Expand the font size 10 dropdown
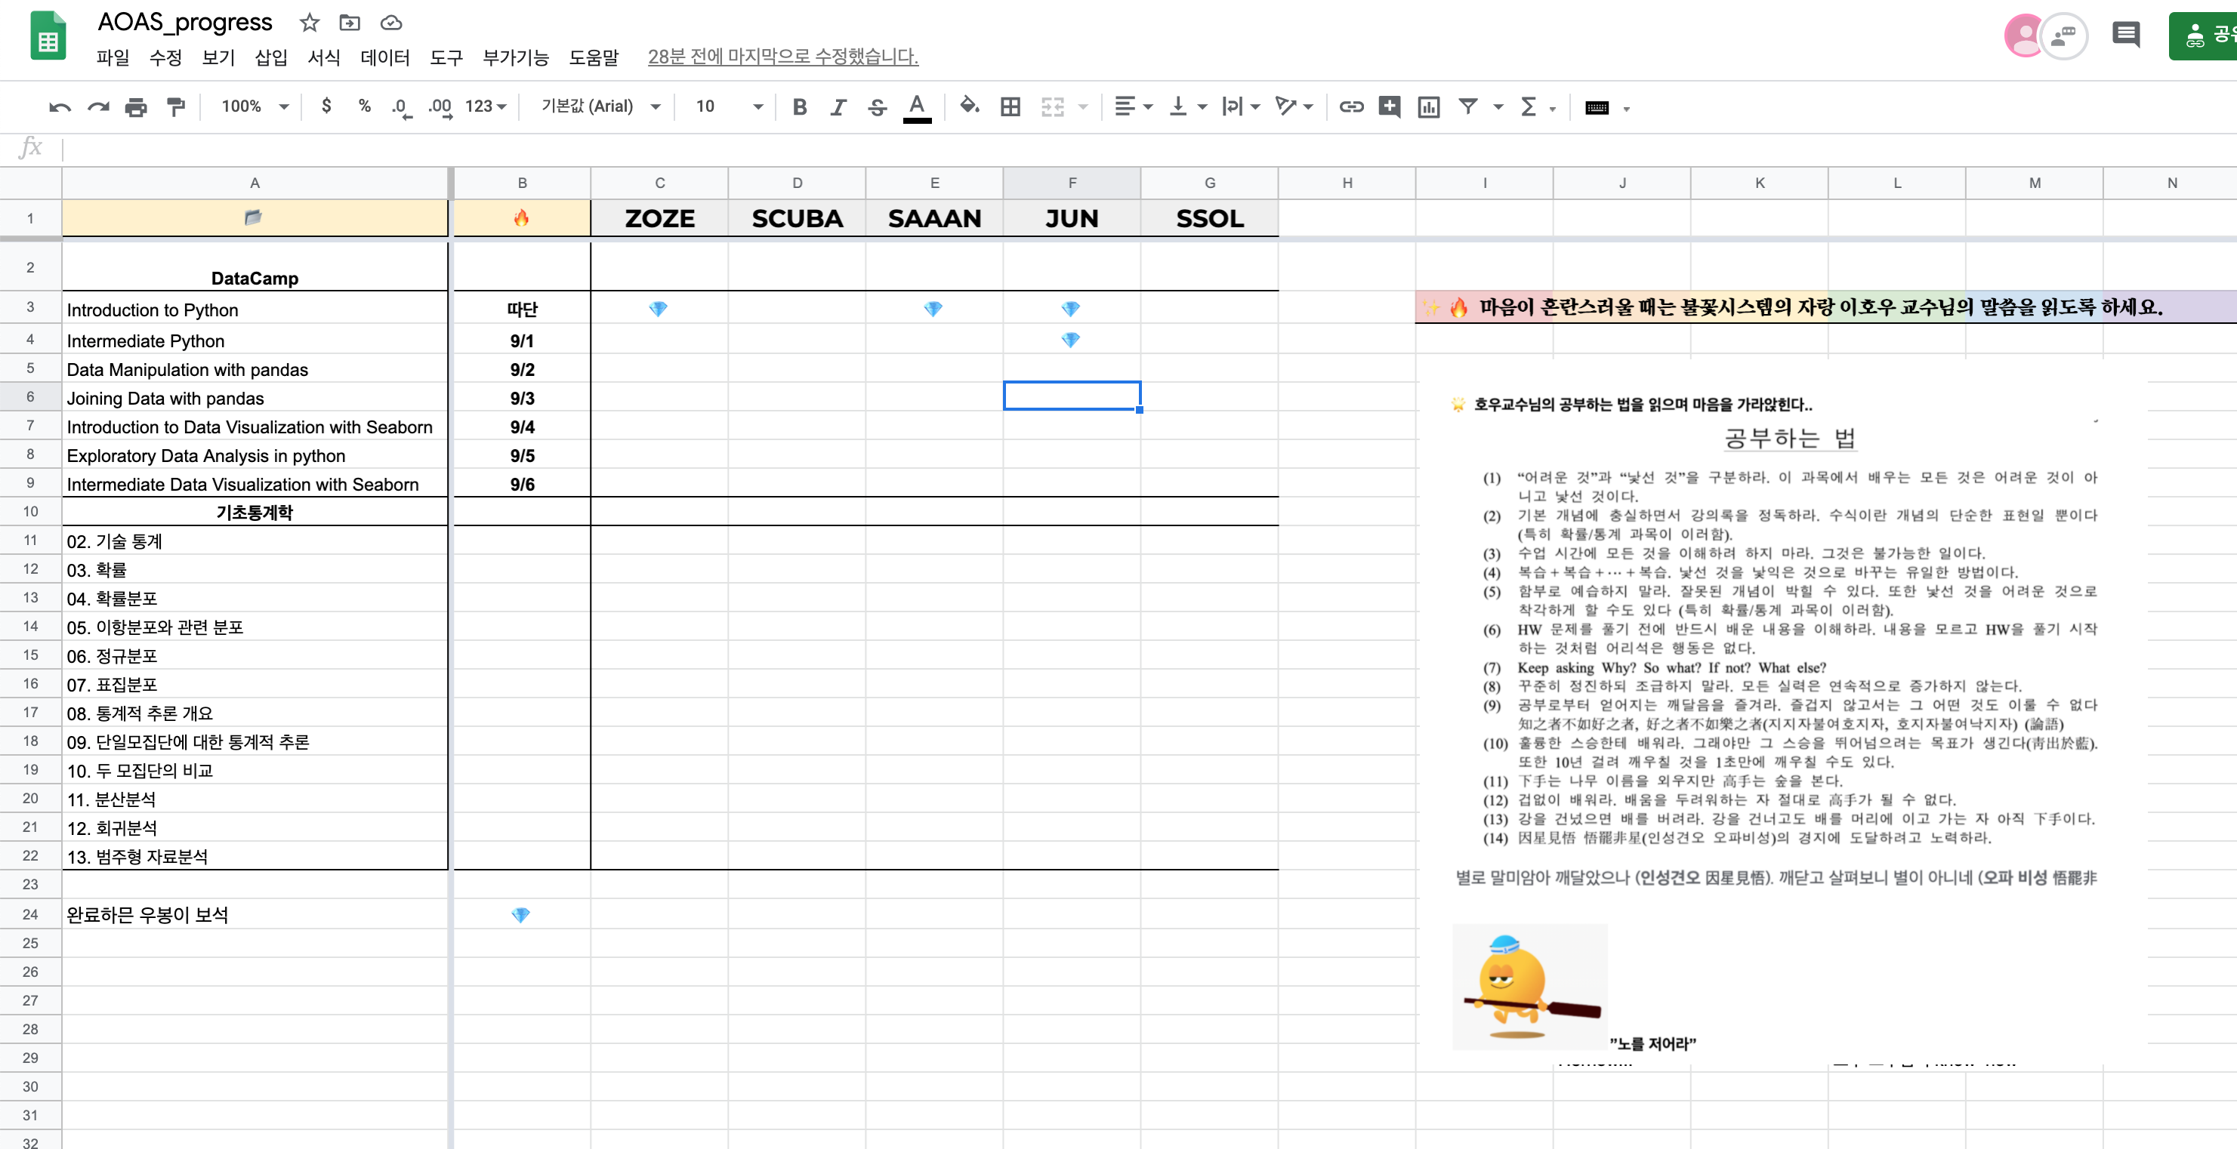Image resolution: width=2237 pixels, height=1149 pixels. click(729, 106)
